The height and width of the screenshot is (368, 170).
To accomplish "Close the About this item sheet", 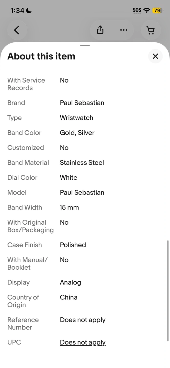I will pyautogui.click(x=155, y=56).
